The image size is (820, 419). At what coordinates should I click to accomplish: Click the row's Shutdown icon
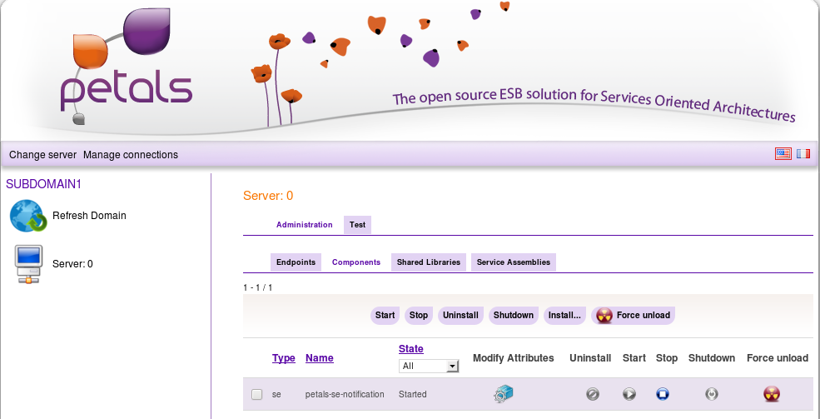tap(711, 394)
